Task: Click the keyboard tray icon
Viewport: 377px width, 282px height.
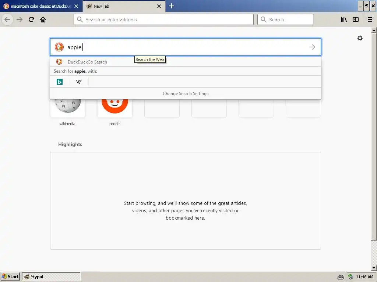Action: tap(341, 277)
